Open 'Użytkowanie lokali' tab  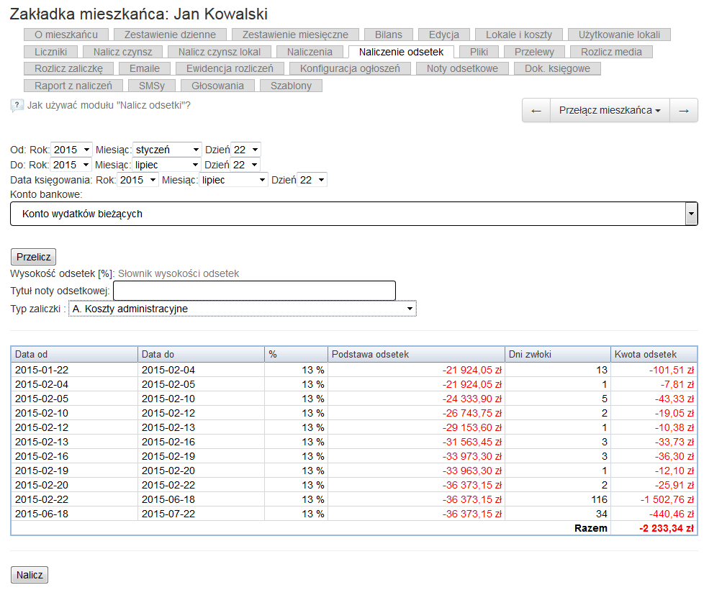point(619,35)
